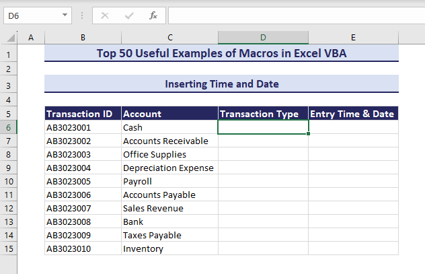Select row 10 header
Screen dimensions: 425x274
[x=9, y=181]
